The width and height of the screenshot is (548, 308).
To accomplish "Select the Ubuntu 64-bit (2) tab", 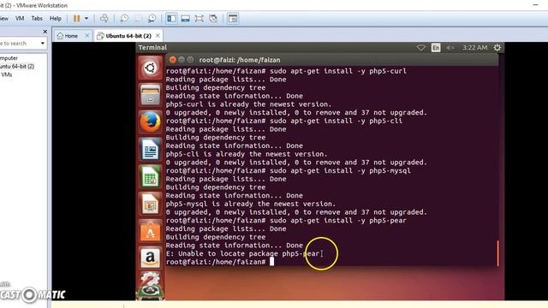I will (x=125, y=36).
